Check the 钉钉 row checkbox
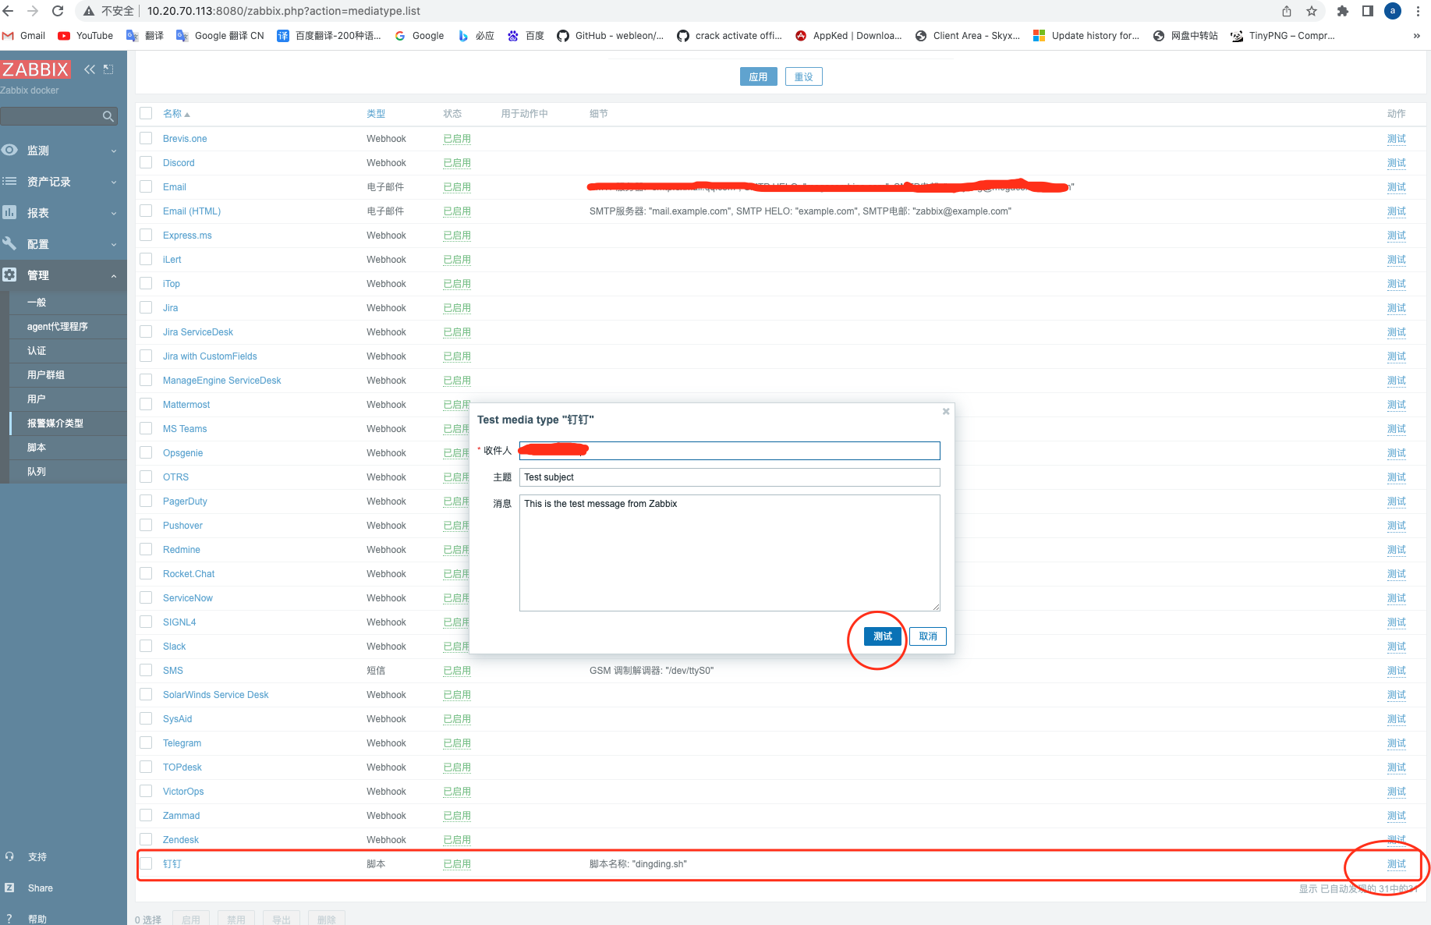This screenshot has height=925, width=1431. coord(146,863)
